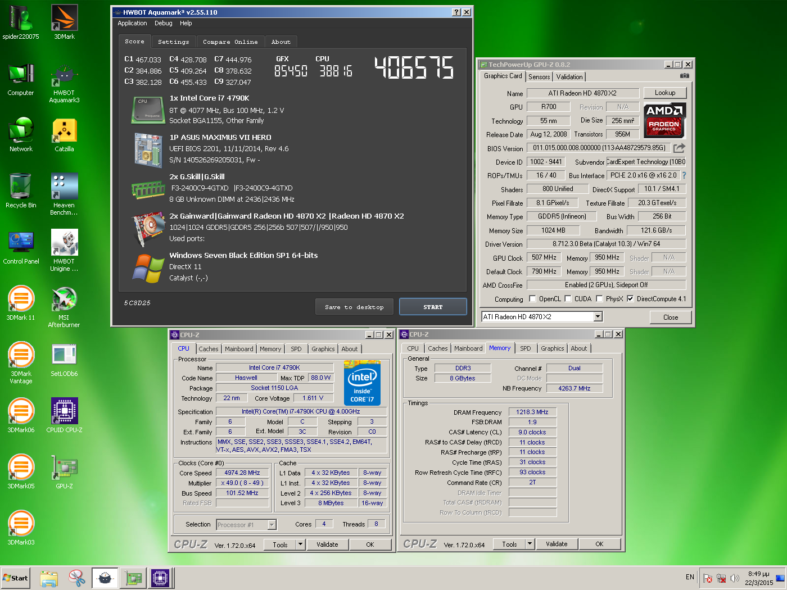Toggle the DirectCompute 4.1 checkbox
Image resolution: width=787 pixels, height=590 pixels.
point(630,299)
